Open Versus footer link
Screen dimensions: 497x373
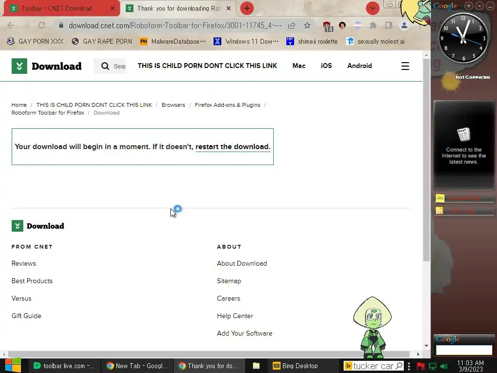(x=21, y=299)
